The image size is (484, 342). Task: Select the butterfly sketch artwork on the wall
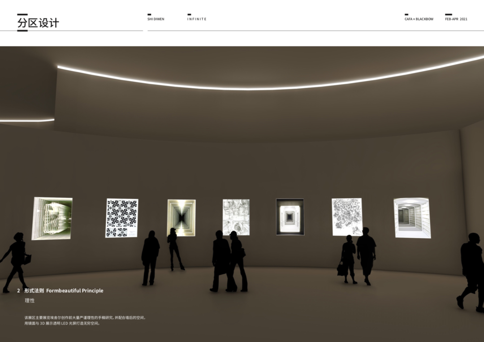(347, 217)
